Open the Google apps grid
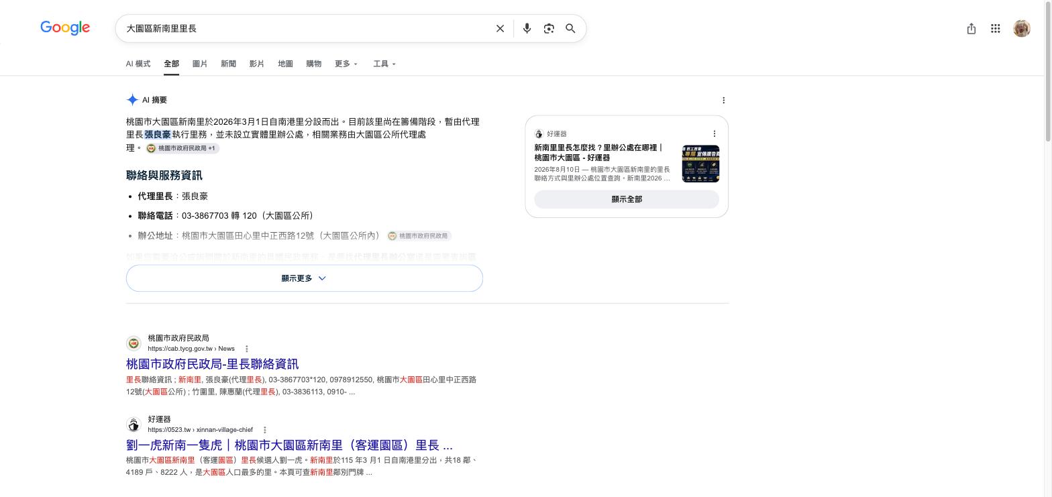Image resolution: width=1052 pixels, height=497 pixels. point(996,28)
